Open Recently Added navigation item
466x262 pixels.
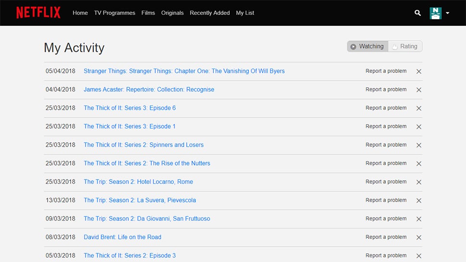pyautogui.click(x=209, y=13)
